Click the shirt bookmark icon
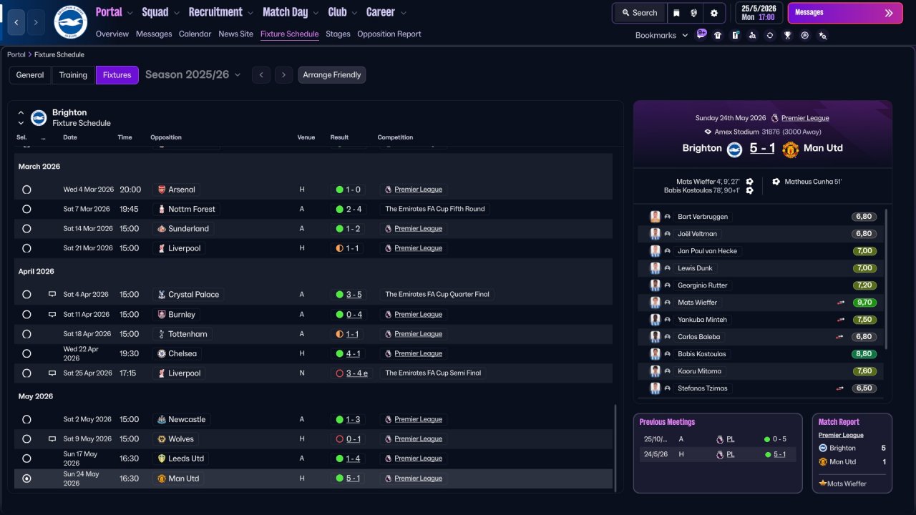Image resolution: width=916 pixels, height=515 pixels. (x=718, y=35)
